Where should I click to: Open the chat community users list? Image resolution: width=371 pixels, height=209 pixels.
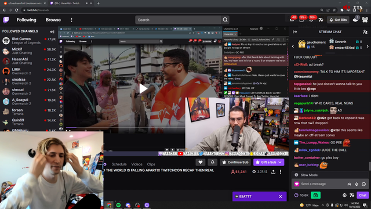(x=365, y=32)
